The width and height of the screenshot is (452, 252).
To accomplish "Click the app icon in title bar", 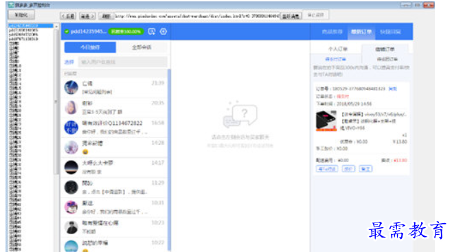I will (11, 5).
